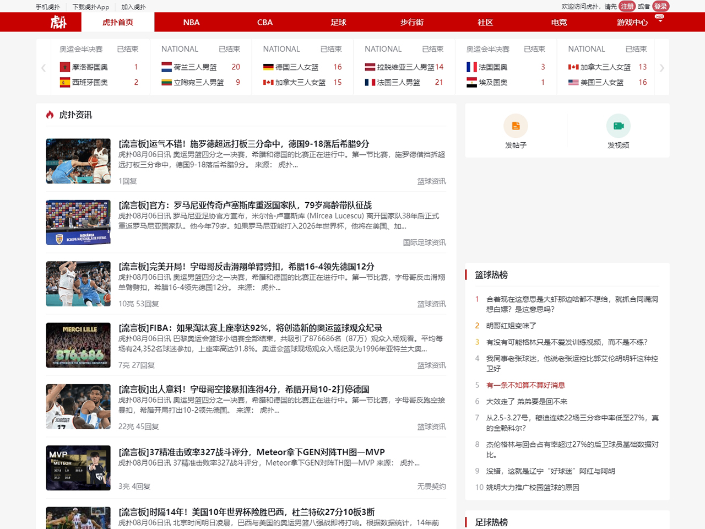Screen dimensions: 705x529
Task: Click the MVP Meteor esports news thumbnail
Action: [x=78, y=468]
